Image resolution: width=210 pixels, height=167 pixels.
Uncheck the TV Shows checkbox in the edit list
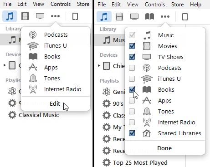(x=132, y=57)
